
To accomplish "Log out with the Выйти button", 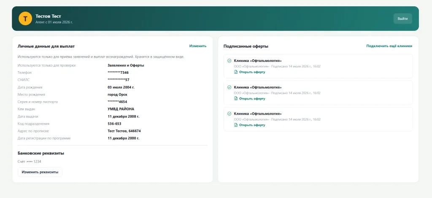I will pos(402,19).
